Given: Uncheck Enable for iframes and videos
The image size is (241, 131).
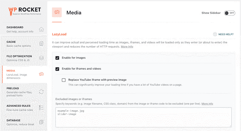Looking at the screenshot, I should point(57,69).
